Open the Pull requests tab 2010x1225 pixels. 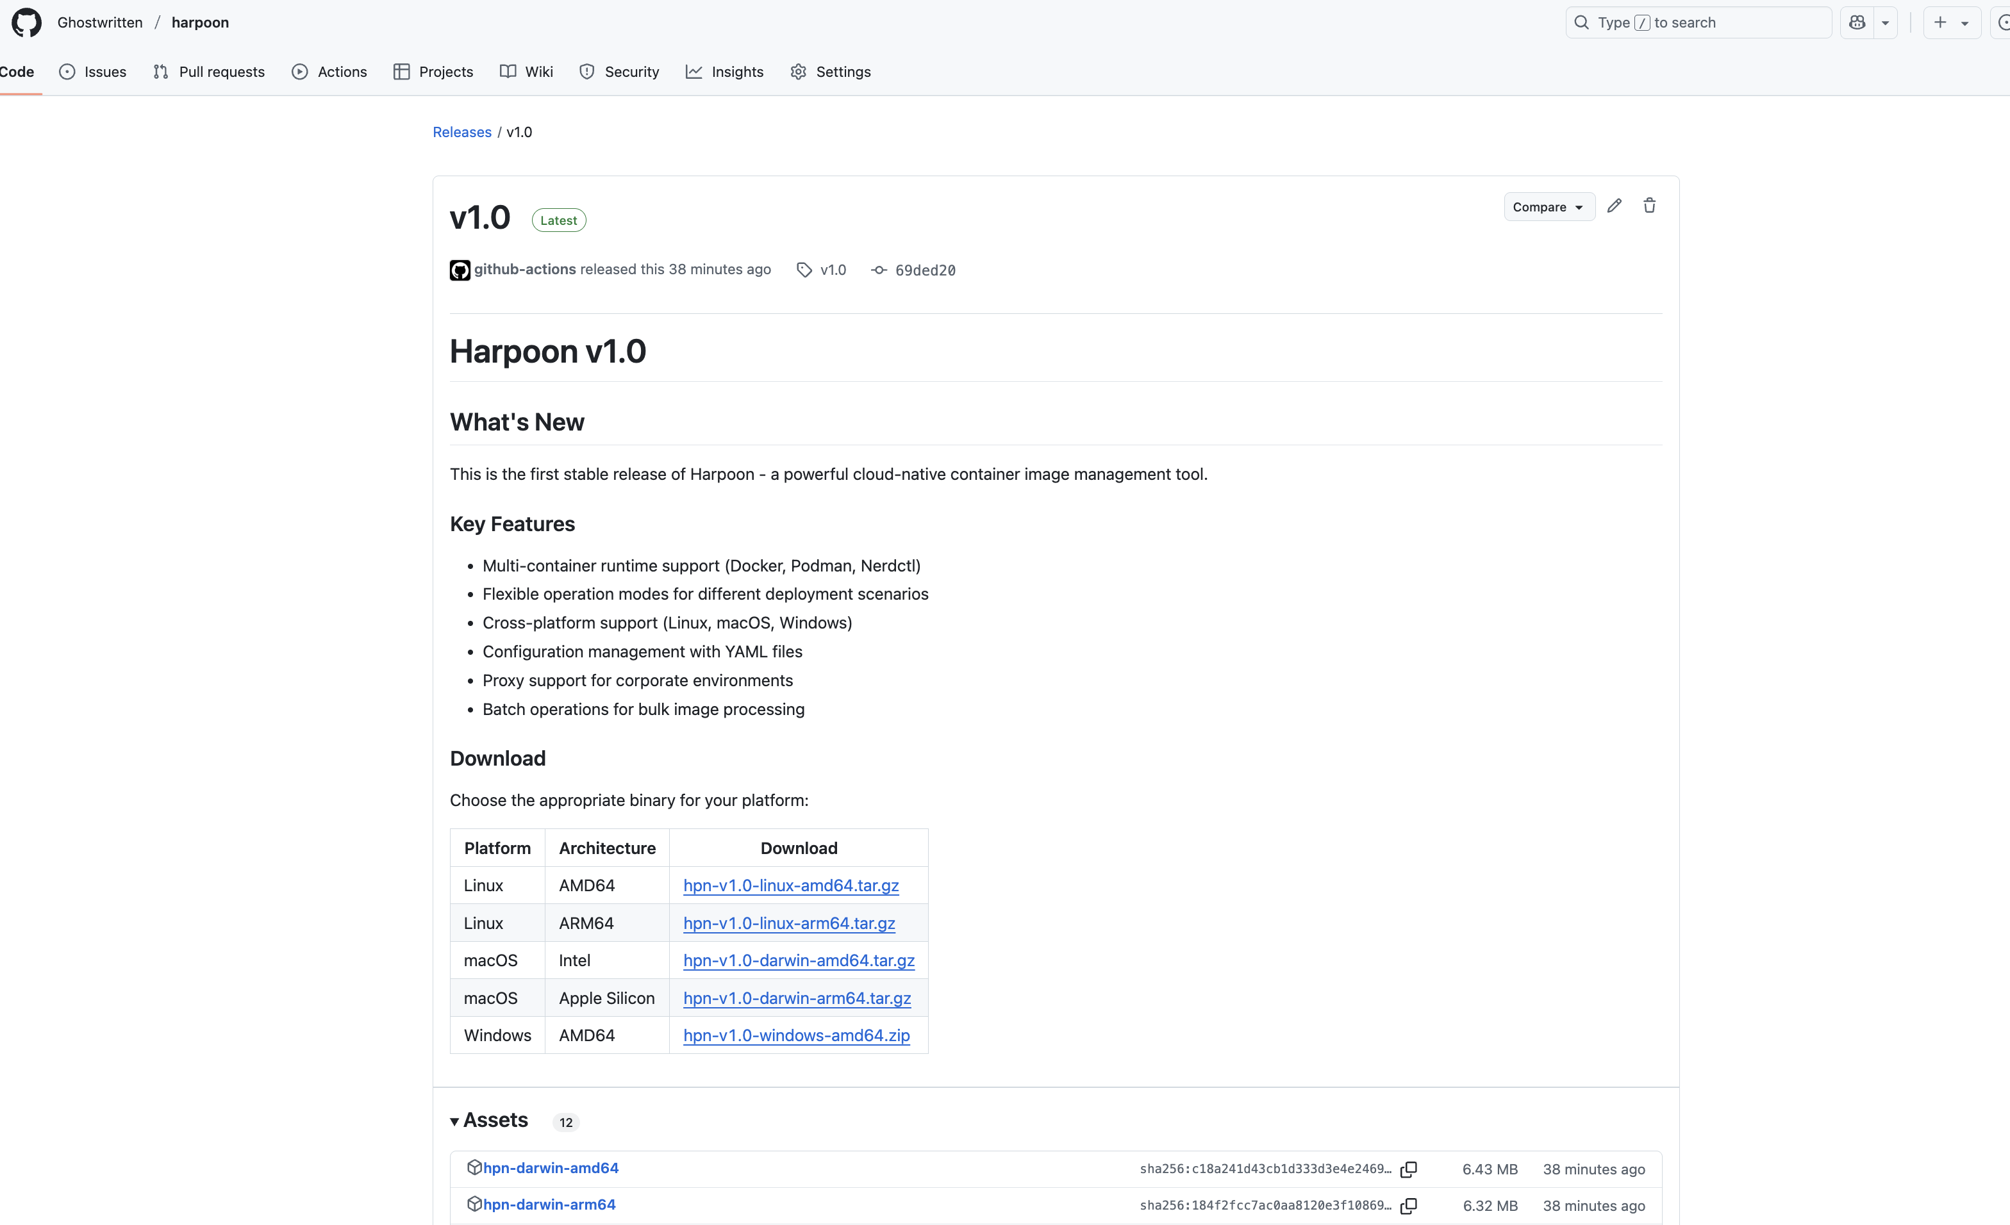(x=209, y=72)
